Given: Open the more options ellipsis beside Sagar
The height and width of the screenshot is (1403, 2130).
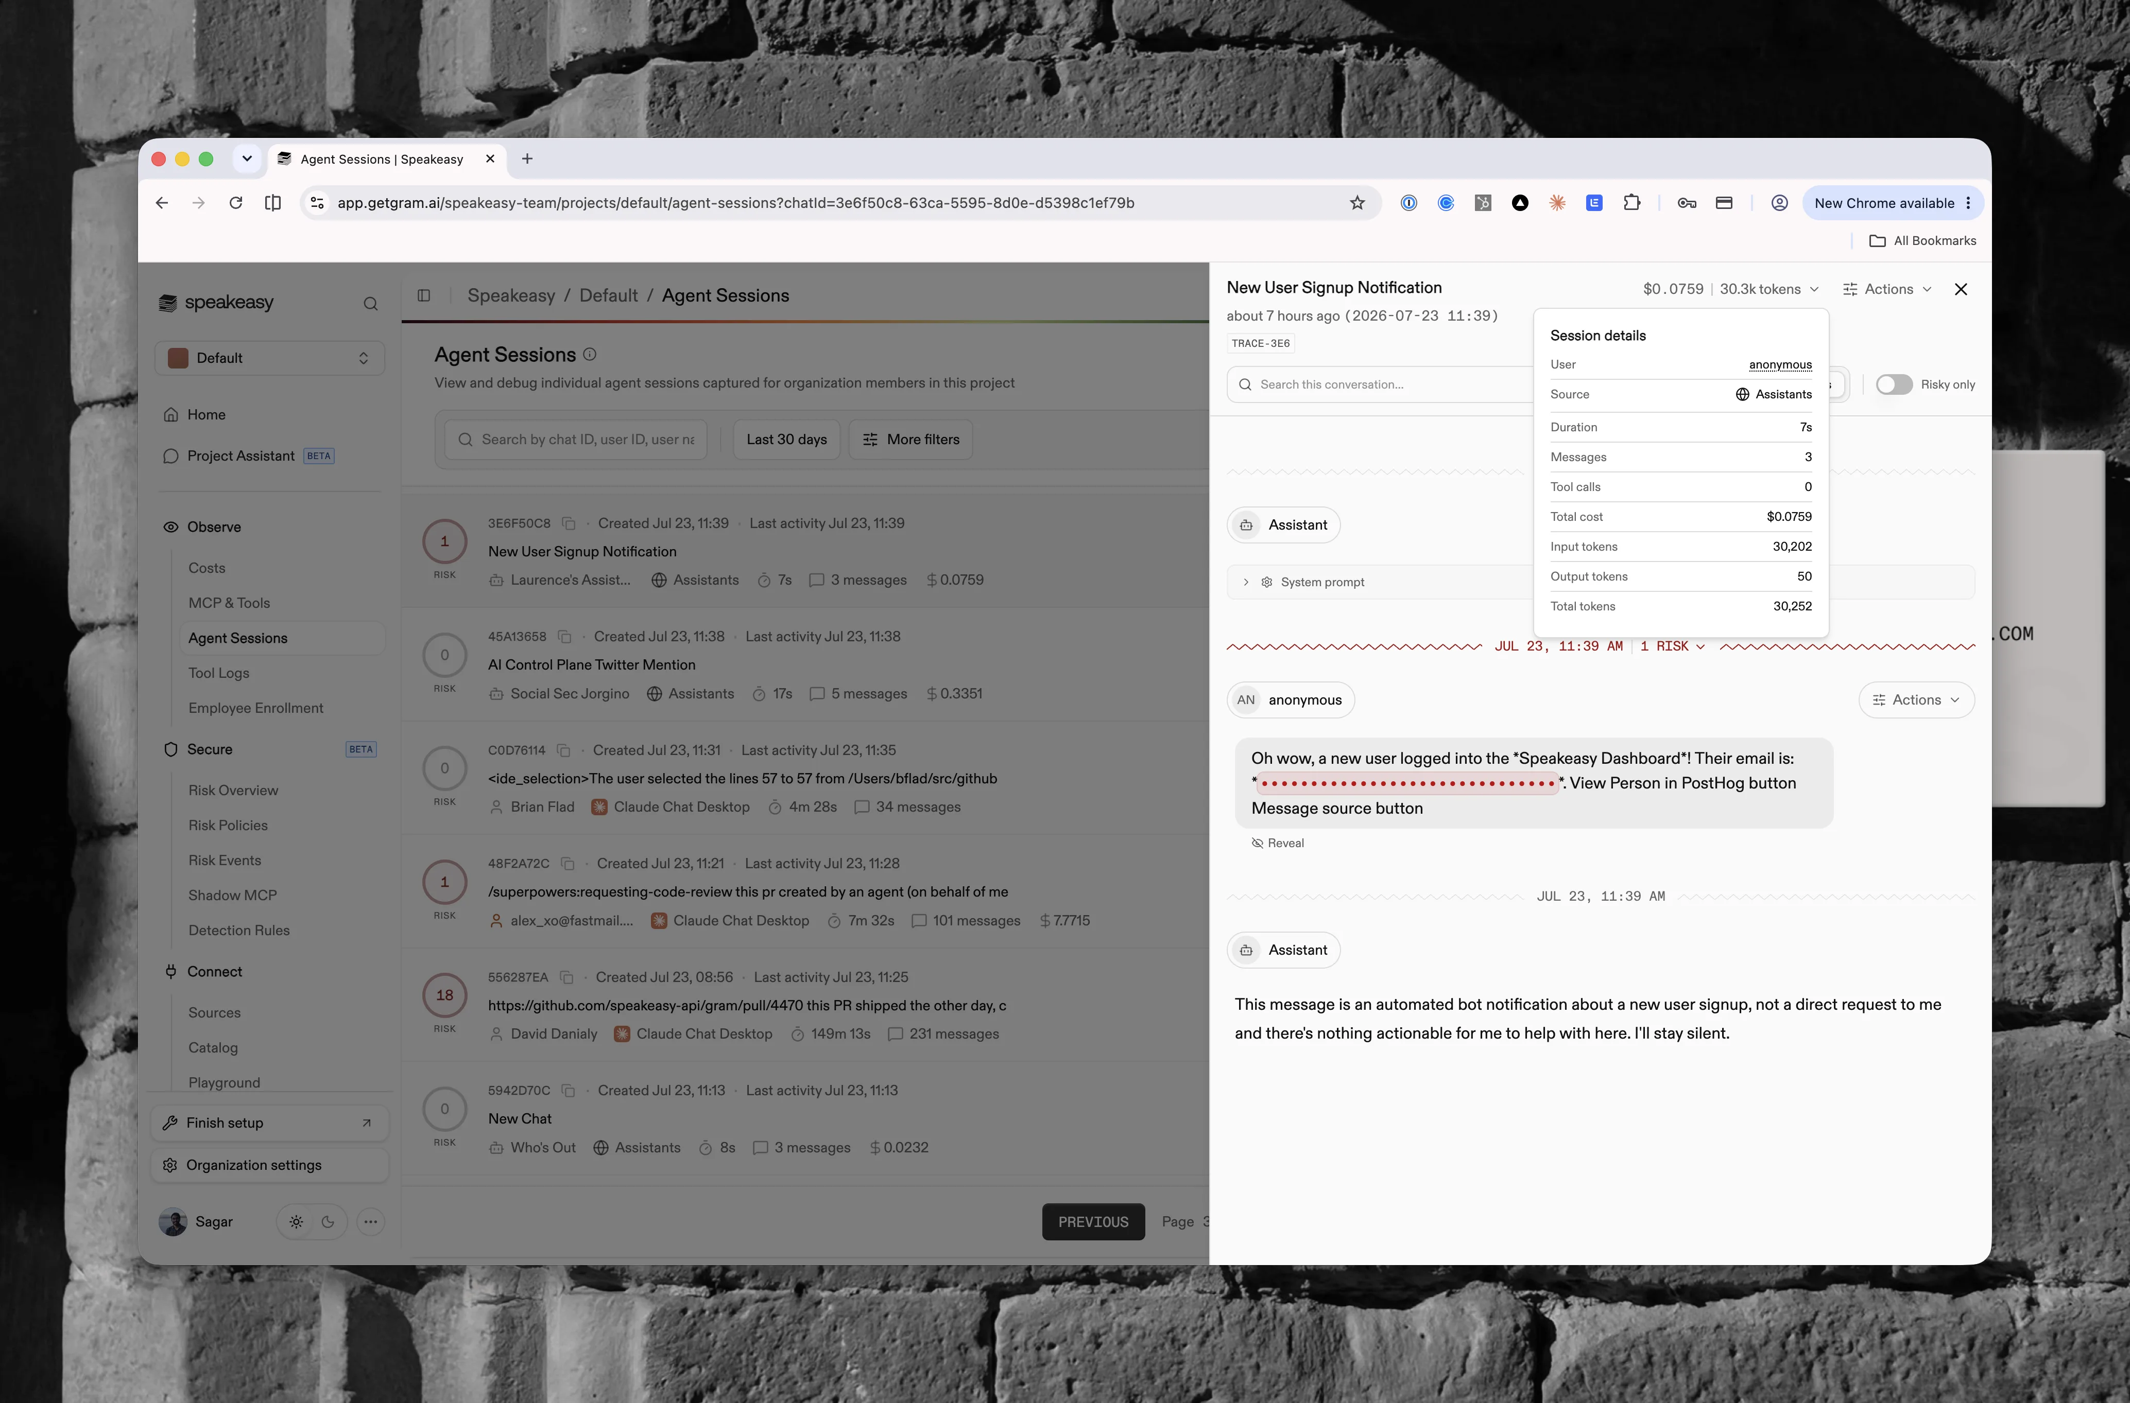Looking at the screenshot, I should (371, 1221).
